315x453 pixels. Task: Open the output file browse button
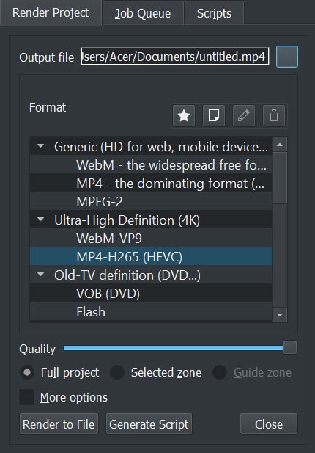287,57
